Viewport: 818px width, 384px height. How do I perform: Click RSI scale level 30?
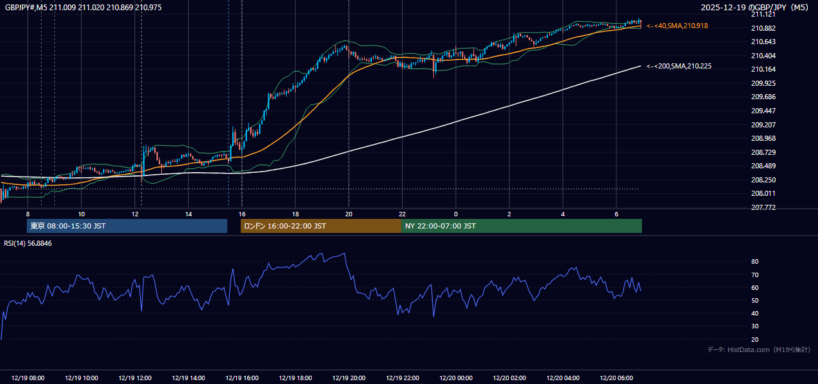point(755,326)
